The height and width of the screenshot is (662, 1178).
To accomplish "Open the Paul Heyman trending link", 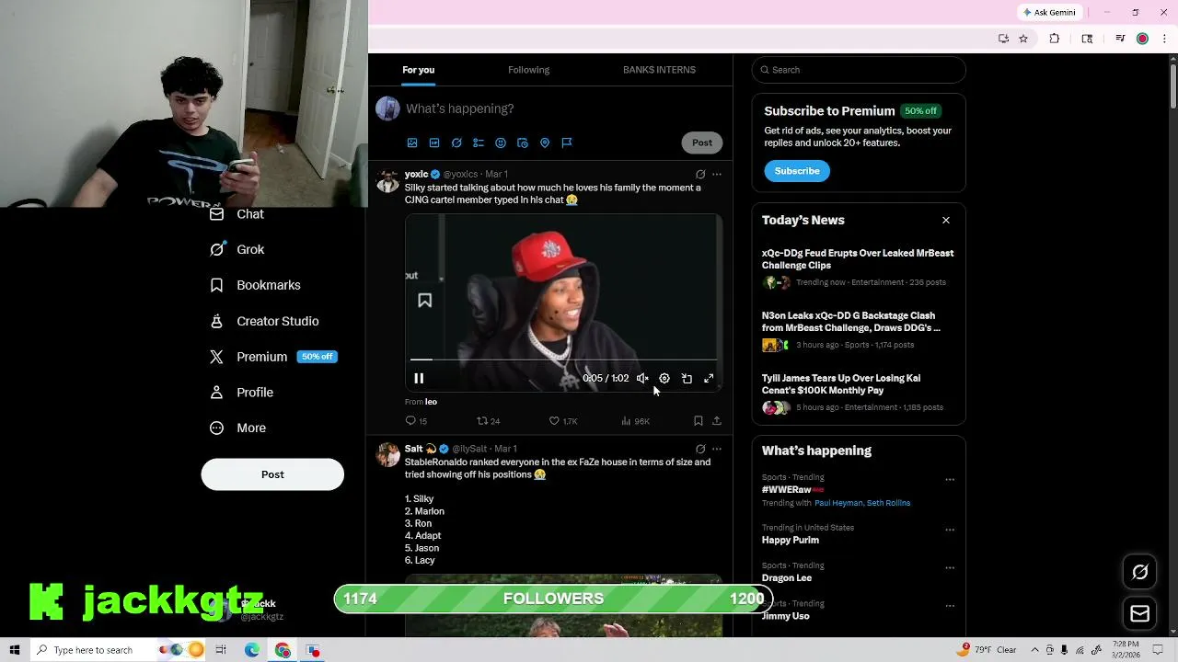I will (838, 503).
